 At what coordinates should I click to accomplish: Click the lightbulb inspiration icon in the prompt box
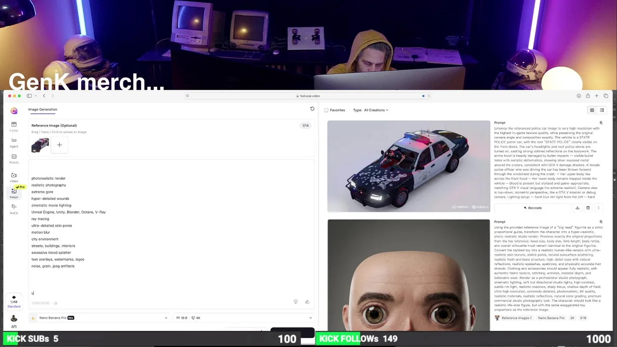[295, 302]
